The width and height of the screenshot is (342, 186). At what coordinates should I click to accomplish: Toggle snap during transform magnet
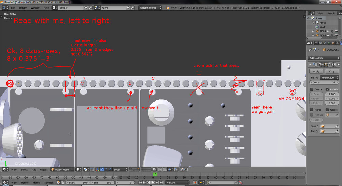165,170
